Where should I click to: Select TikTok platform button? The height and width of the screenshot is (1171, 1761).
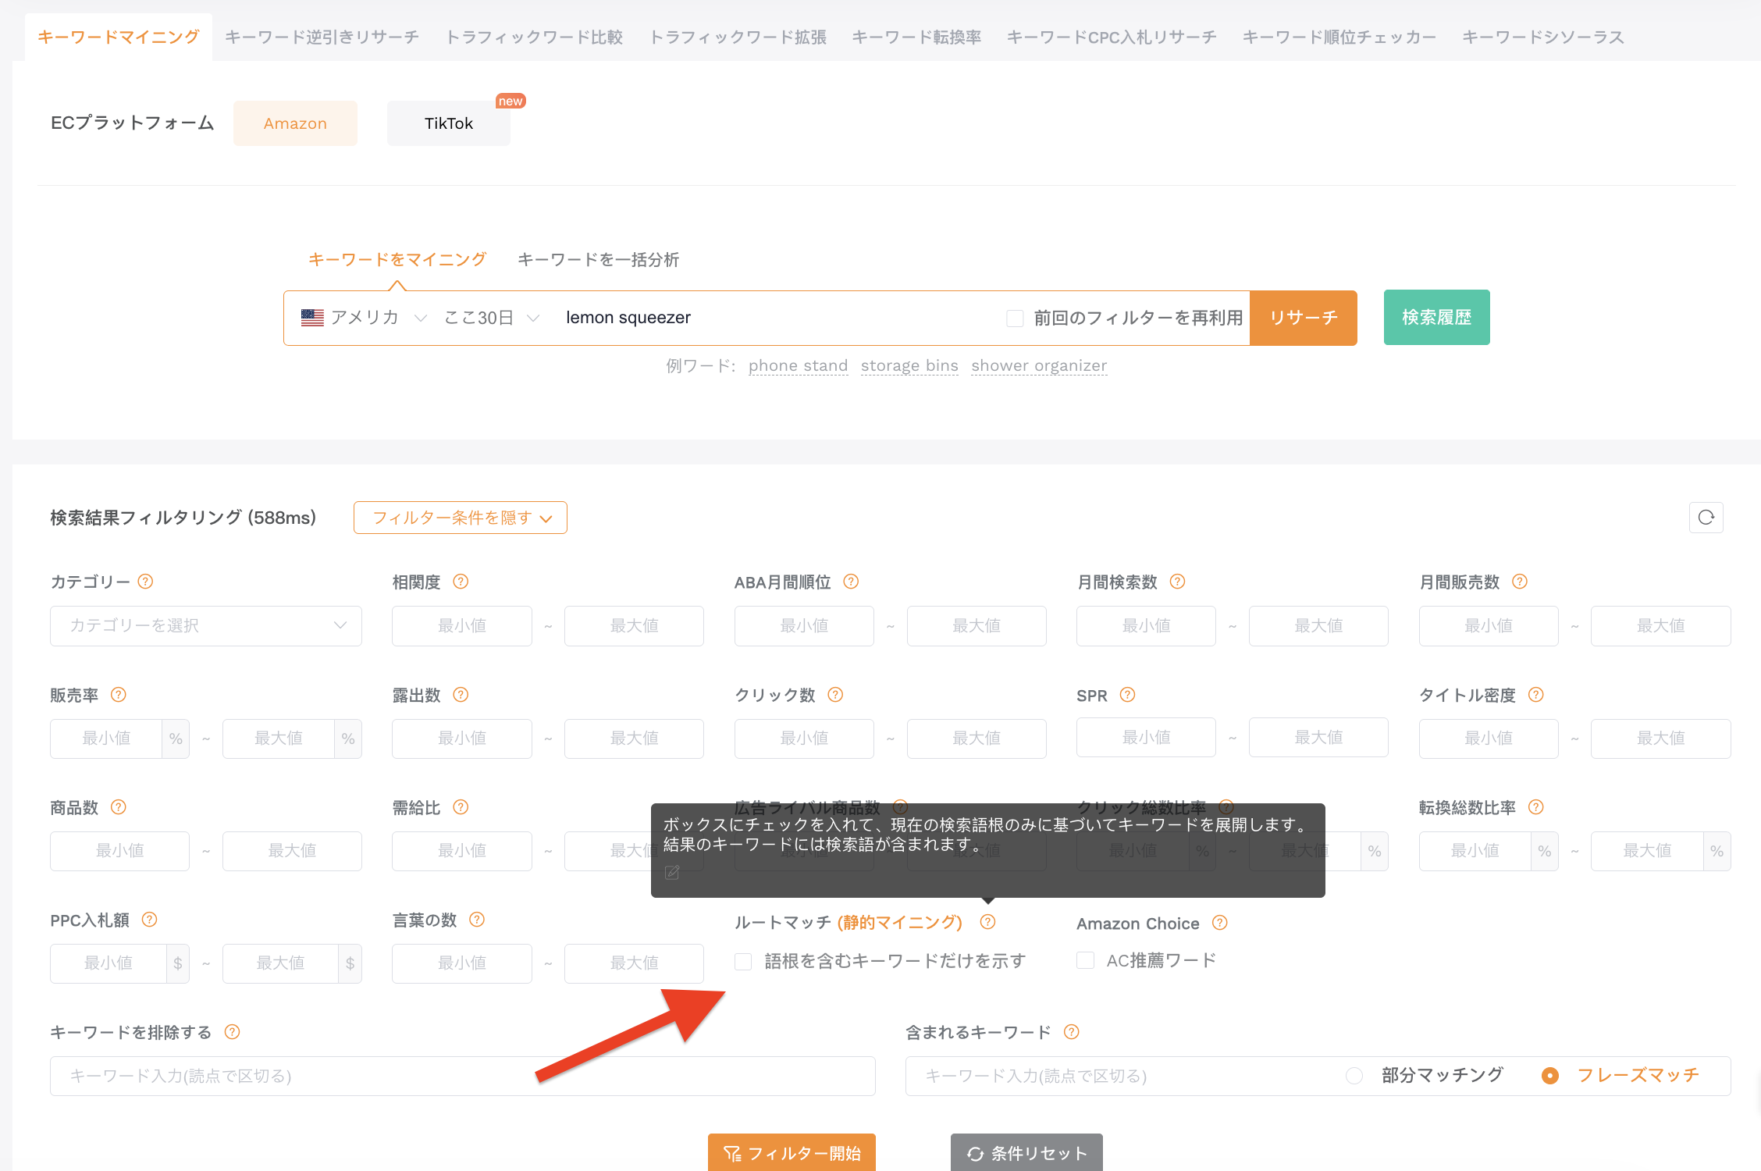tap(449, 123)
